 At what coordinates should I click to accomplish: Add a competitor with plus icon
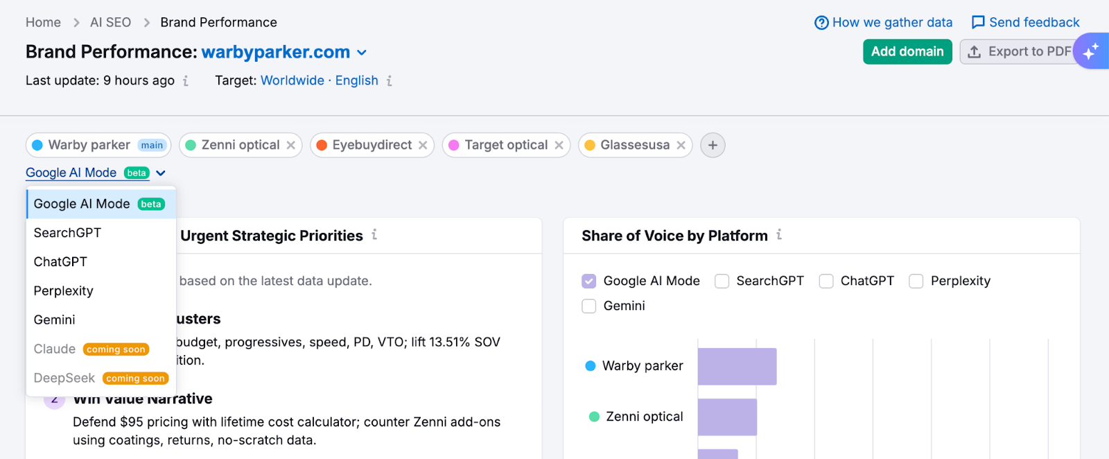pos(713,145)
